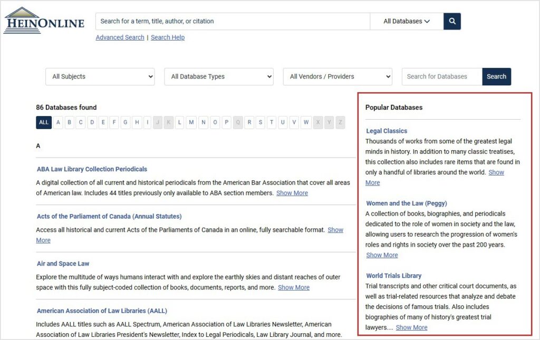This screenshot has height=340, width=540.
Task: Open the Advanced Search link
Action: click(x=120, y=37)
